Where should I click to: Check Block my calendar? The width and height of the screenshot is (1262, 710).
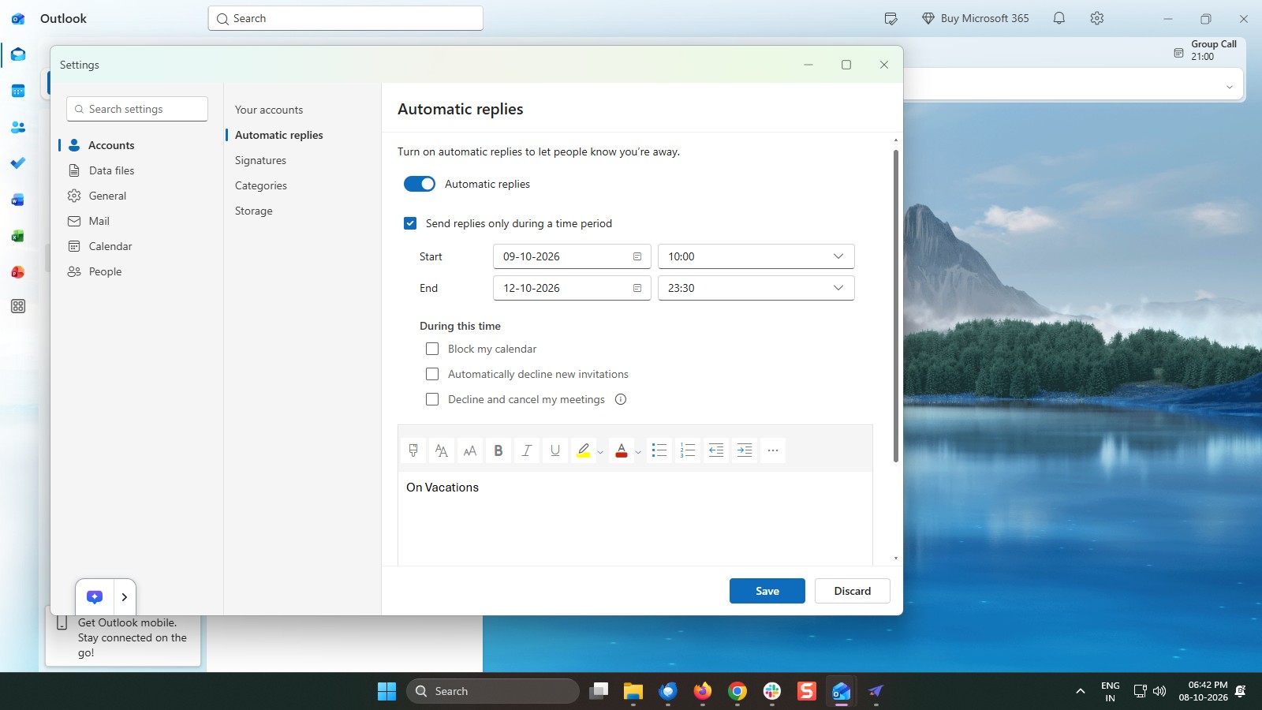tap(432, 349)
